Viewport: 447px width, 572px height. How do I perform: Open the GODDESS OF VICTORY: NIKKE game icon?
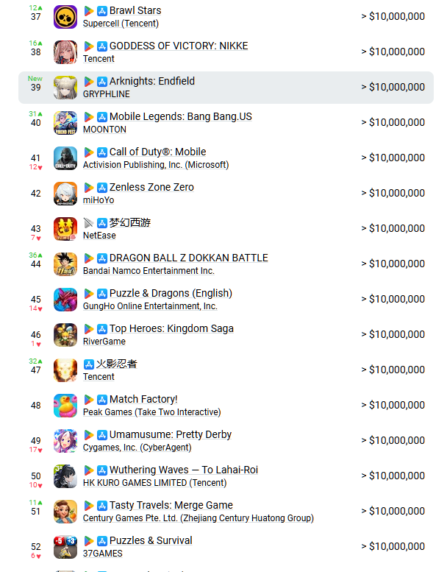click(65, 52)
